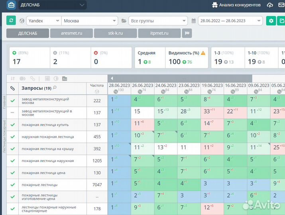Click the green refresh button
This screenshot has height=215, width=285.
pos(12,21)
